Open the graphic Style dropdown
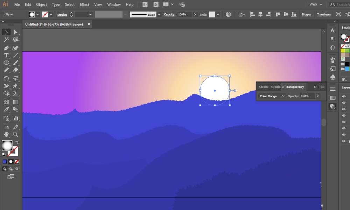The height and width of the screenshot is (210, 350). point(218,14)
